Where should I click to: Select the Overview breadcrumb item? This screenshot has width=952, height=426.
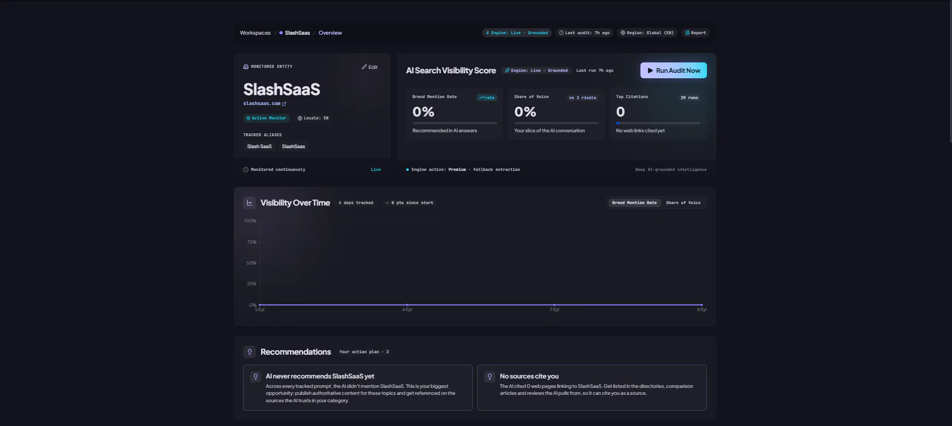(x=330, y=33)
